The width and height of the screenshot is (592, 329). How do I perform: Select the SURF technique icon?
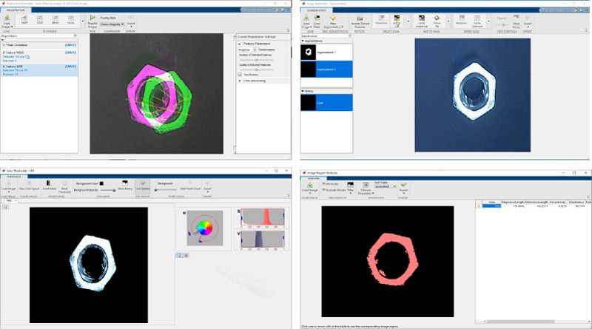point(23,21)
